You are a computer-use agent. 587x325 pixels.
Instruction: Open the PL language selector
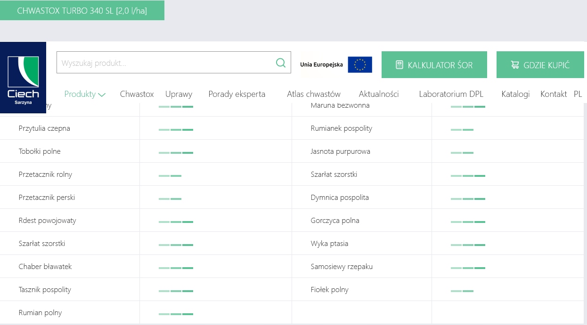point(578,94)
